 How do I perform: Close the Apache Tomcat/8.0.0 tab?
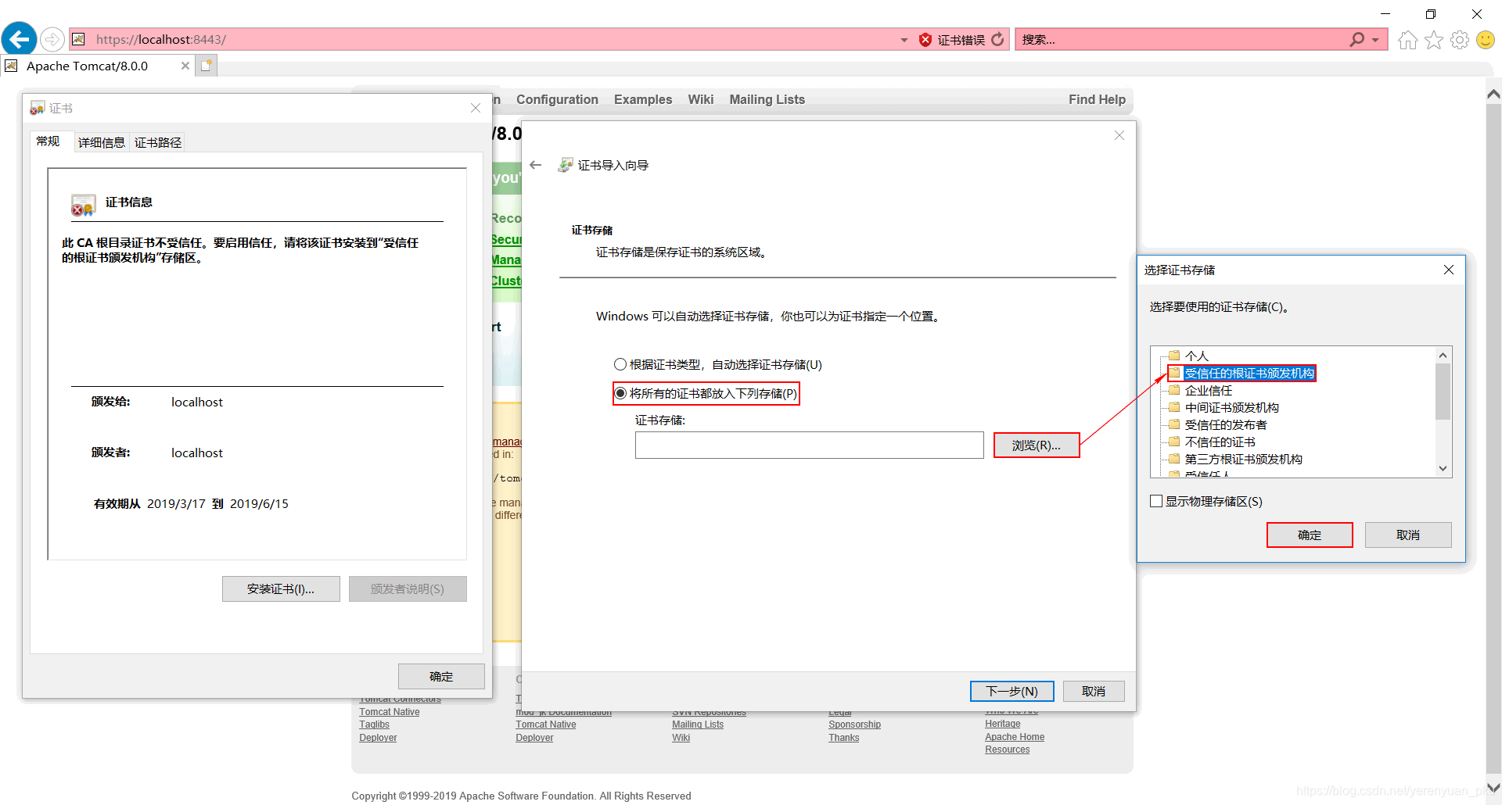point(185,66)
